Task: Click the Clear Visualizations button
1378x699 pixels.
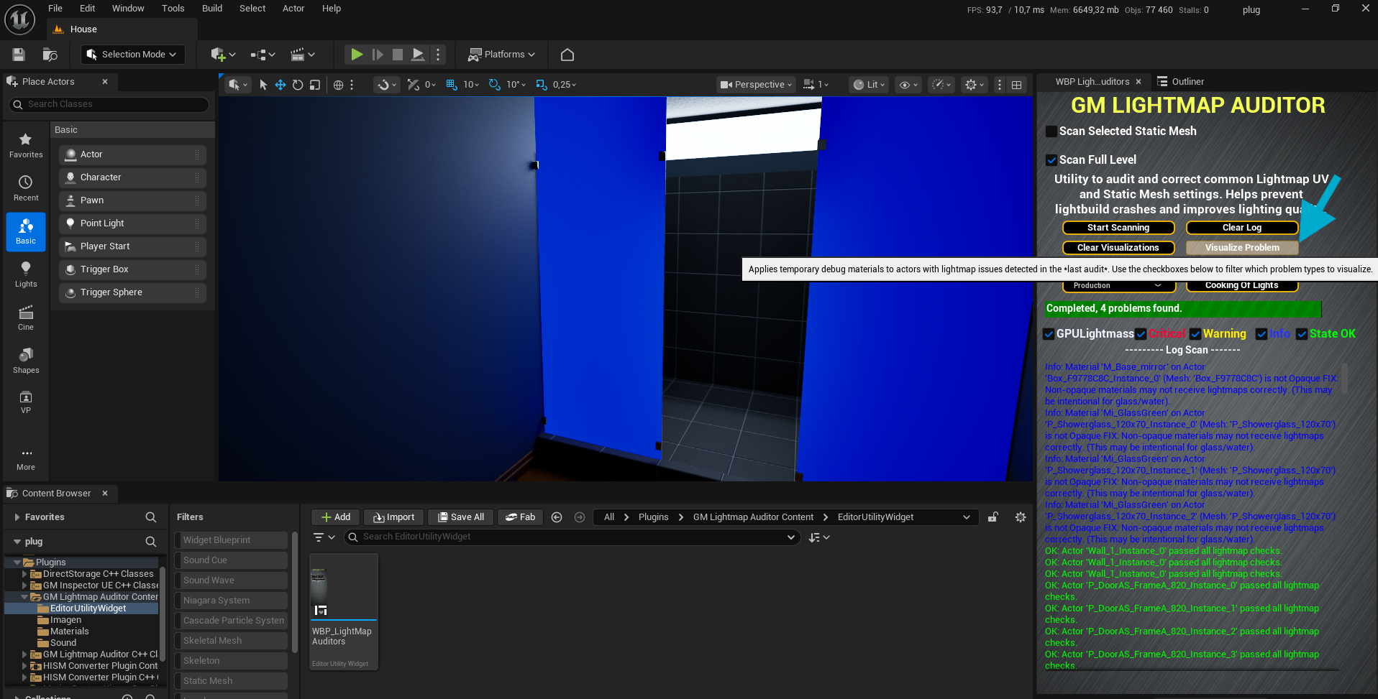Action: pos(1118,247)
